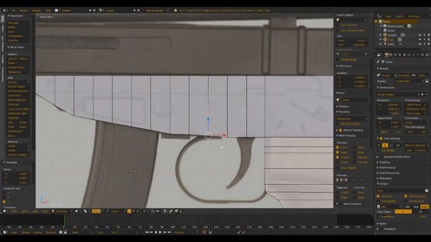The height and width of the screenshot is (242, 431).
Task: Add a new screen layout with plus
Action: point(90,11)
